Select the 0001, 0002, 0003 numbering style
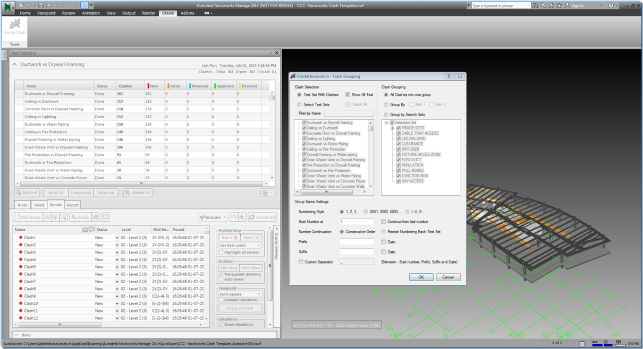643x349 pixels. coord(366,212)
